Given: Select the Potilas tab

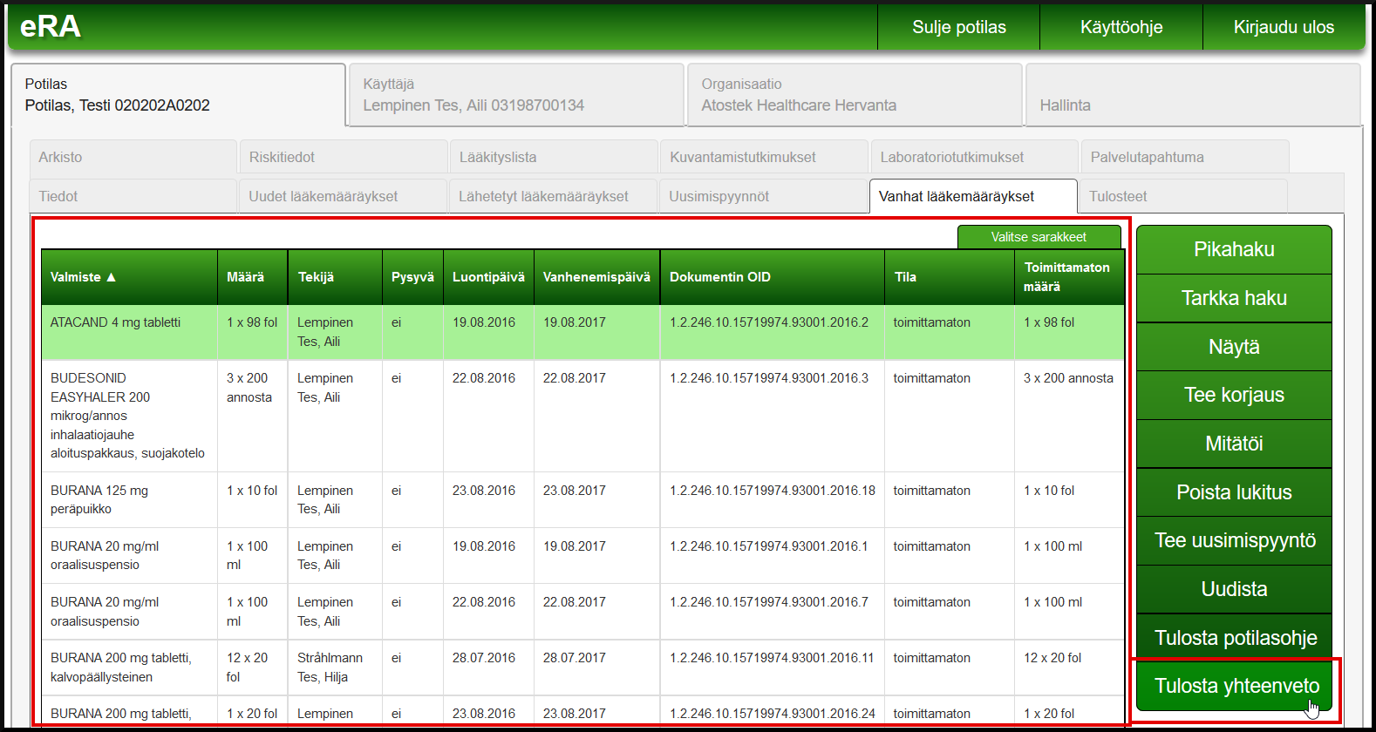Looking at the screenshot, I should point(178,95).
